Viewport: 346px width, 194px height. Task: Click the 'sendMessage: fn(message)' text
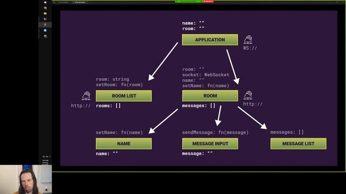[x=215, y=133]
